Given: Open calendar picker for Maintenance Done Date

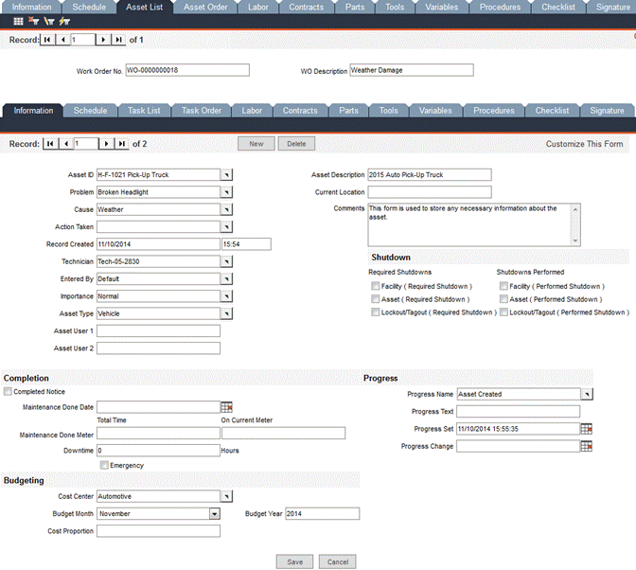Looking at the screenshot, I should 226,407.
